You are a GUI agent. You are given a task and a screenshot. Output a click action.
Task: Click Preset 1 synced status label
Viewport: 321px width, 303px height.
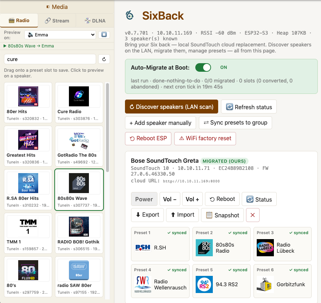(x=177, y=233)
